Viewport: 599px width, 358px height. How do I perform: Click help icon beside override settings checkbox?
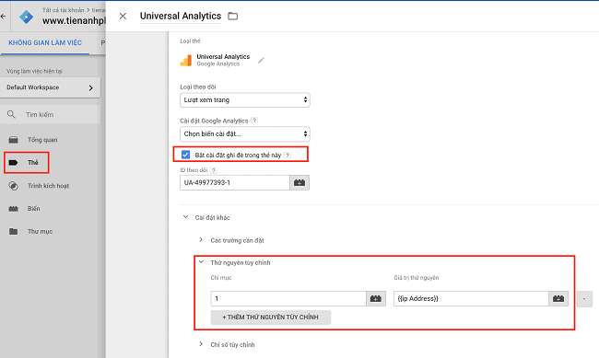288,155
